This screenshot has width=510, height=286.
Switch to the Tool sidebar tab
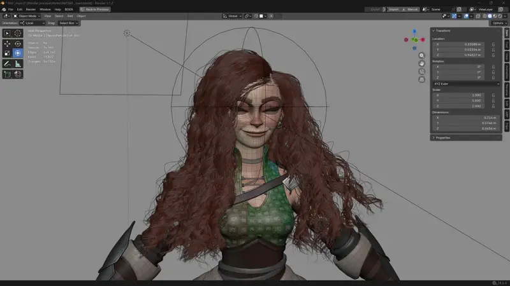[x=507, y=44]
